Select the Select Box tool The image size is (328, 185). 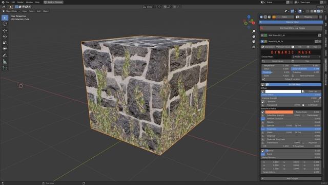point(5,18)
